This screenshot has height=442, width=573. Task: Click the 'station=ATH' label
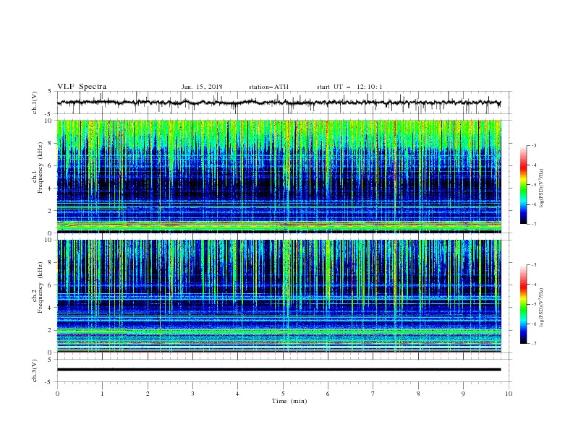pos(268,87)
